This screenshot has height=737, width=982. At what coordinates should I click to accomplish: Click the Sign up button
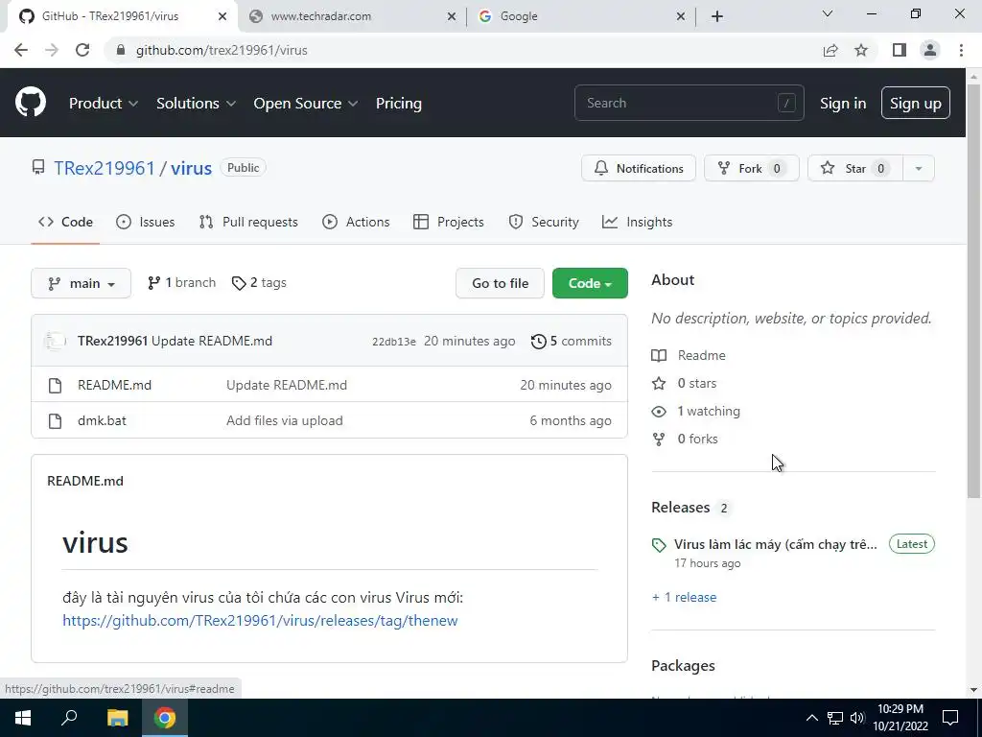(916, 104)
